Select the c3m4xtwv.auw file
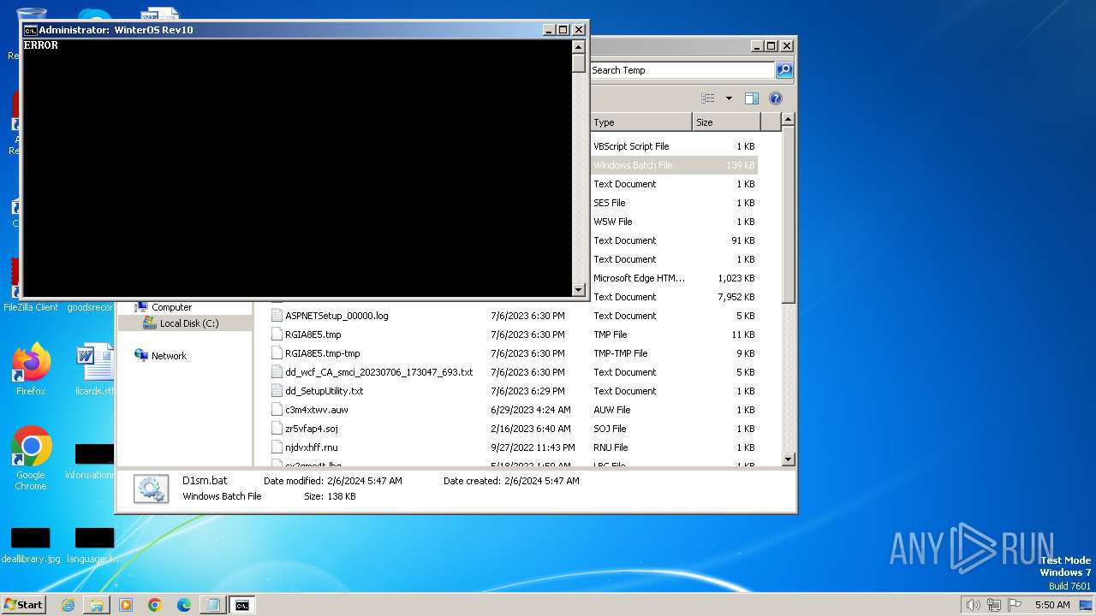1096x616 pixels. click(316, 410)
